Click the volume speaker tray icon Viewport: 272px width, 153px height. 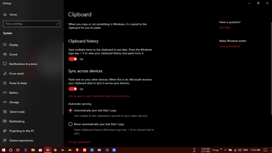point(240,150)
